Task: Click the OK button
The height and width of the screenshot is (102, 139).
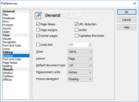Action: [x=127, y=12]
